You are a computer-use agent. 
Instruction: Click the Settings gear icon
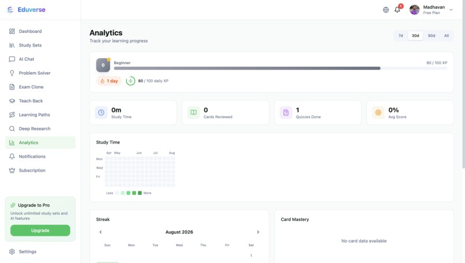(x=12, y=251)
